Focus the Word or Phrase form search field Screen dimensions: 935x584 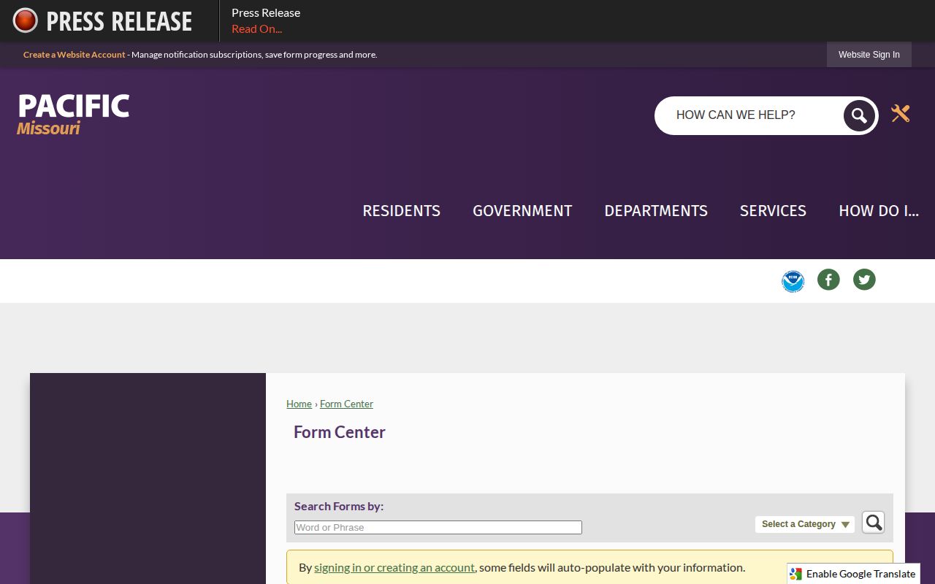(x=438, y=527)
